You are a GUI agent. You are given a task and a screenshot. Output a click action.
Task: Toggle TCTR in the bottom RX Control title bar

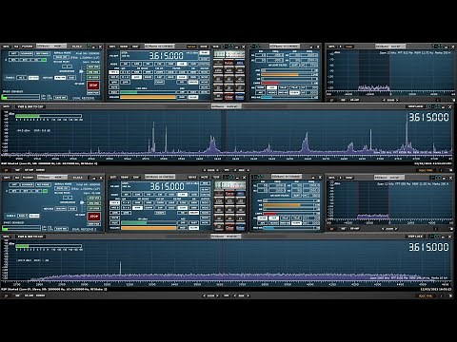(x=216, y=177)
